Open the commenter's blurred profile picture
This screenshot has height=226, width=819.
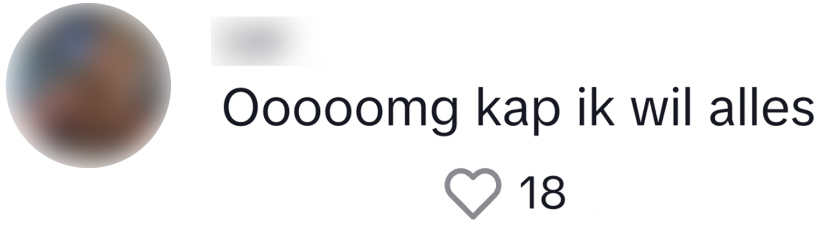(x=88, y=86)
